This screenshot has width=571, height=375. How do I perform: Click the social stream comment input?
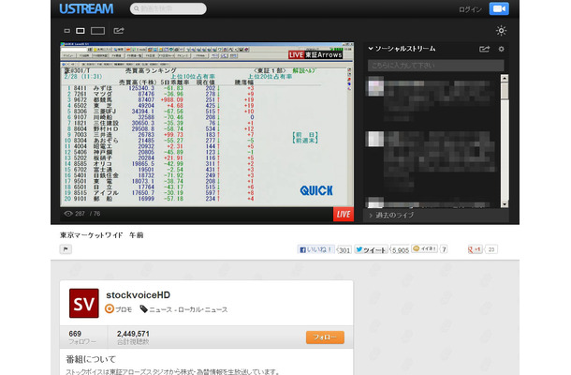[x=436, y=66]
